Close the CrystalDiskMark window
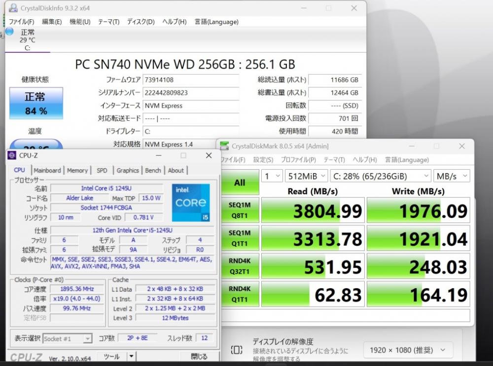Image resolution: width=493 pixels, height=366 pixels. (x=461, y=146)
